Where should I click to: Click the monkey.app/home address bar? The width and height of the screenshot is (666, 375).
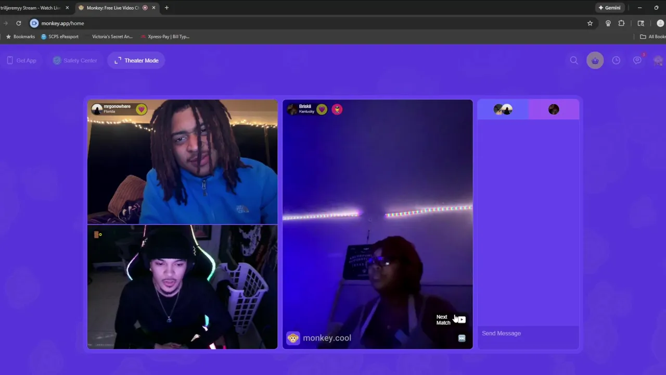point(312,23)
